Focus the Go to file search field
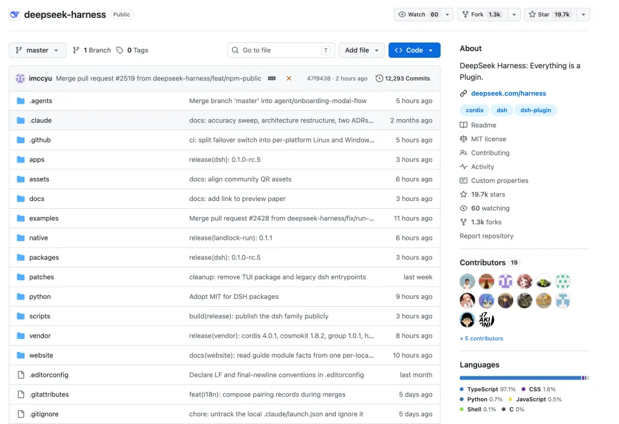This screenshot has width=619, height=424. [280, 50]
